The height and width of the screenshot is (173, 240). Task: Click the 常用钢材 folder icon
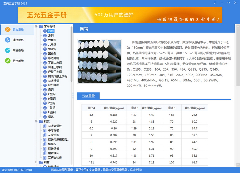[41, 26]
